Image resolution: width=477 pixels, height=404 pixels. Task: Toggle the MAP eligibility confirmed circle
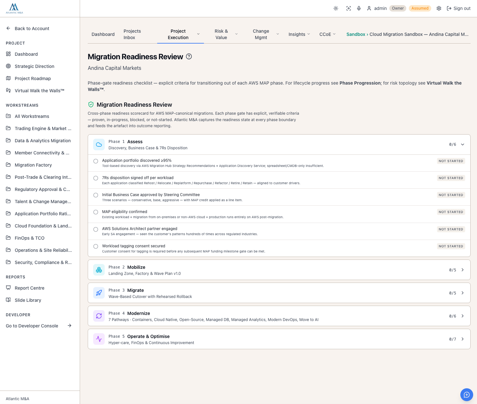pos(96,212)
